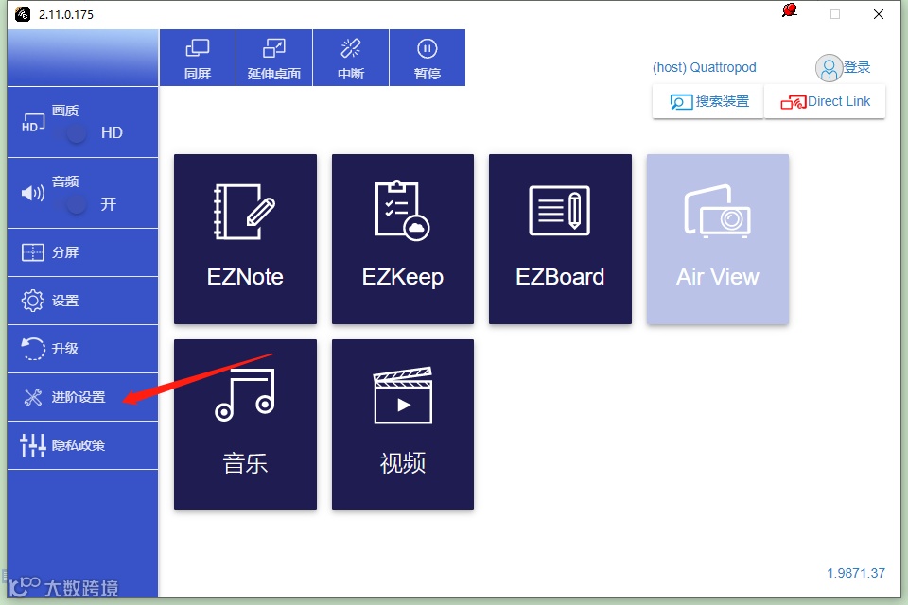Open 分屏 split screen option
The width and height of the screenshot is (908, 605).
[x=83, y=252]
